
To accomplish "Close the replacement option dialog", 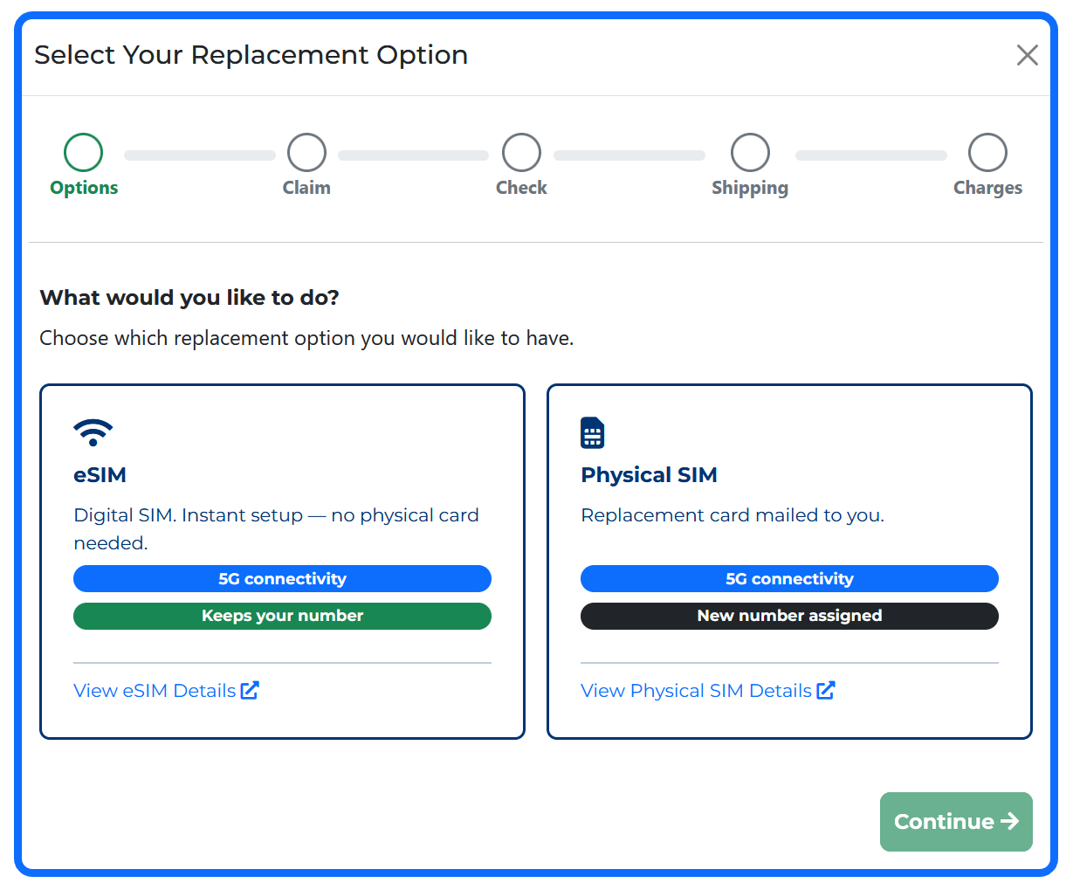I will click(1027, 55).
